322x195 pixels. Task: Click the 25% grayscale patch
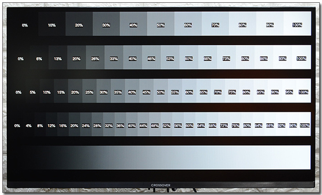(x=90, y=91)
